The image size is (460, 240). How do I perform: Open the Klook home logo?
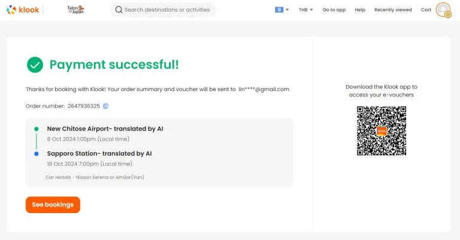(x=23, y=10)
